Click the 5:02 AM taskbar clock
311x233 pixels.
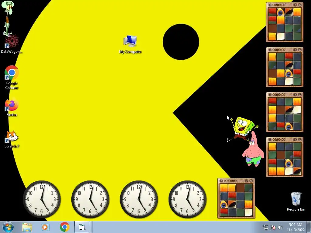pos(295,227)
